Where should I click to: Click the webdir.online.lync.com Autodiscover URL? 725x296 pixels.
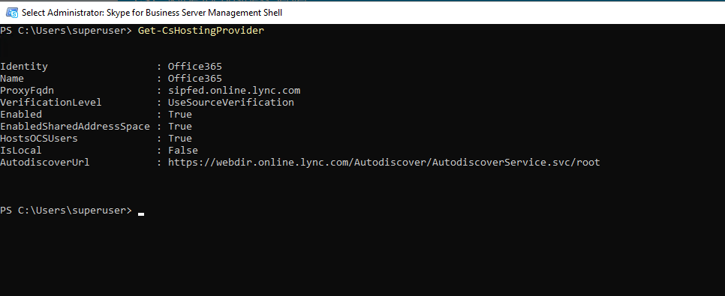(384, 163)
